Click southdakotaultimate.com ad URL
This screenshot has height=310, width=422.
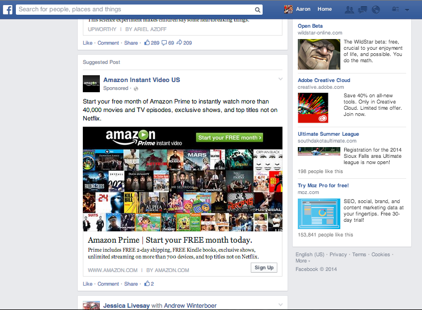tap(327, 141)
